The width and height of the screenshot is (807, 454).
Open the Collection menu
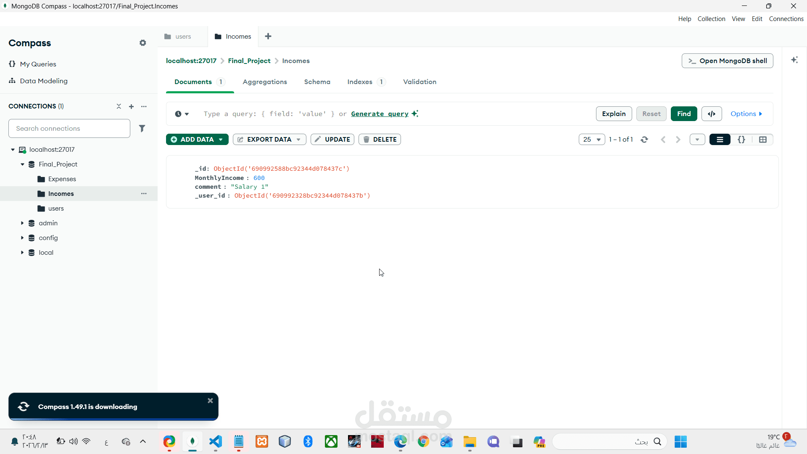711,19
